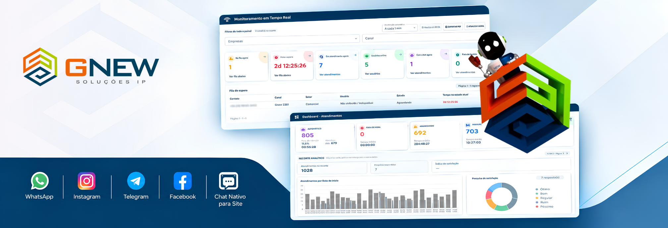Click the orange person icon on Na fila agora
The image size is (668, 228).
(231, 58)
